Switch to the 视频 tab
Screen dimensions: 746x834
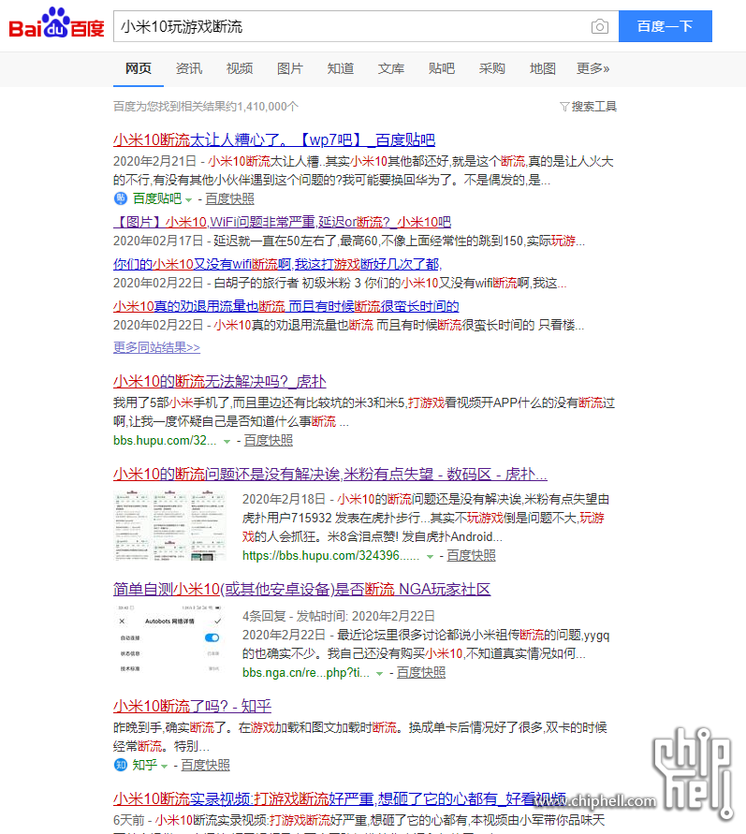click(x=240, y=68)
